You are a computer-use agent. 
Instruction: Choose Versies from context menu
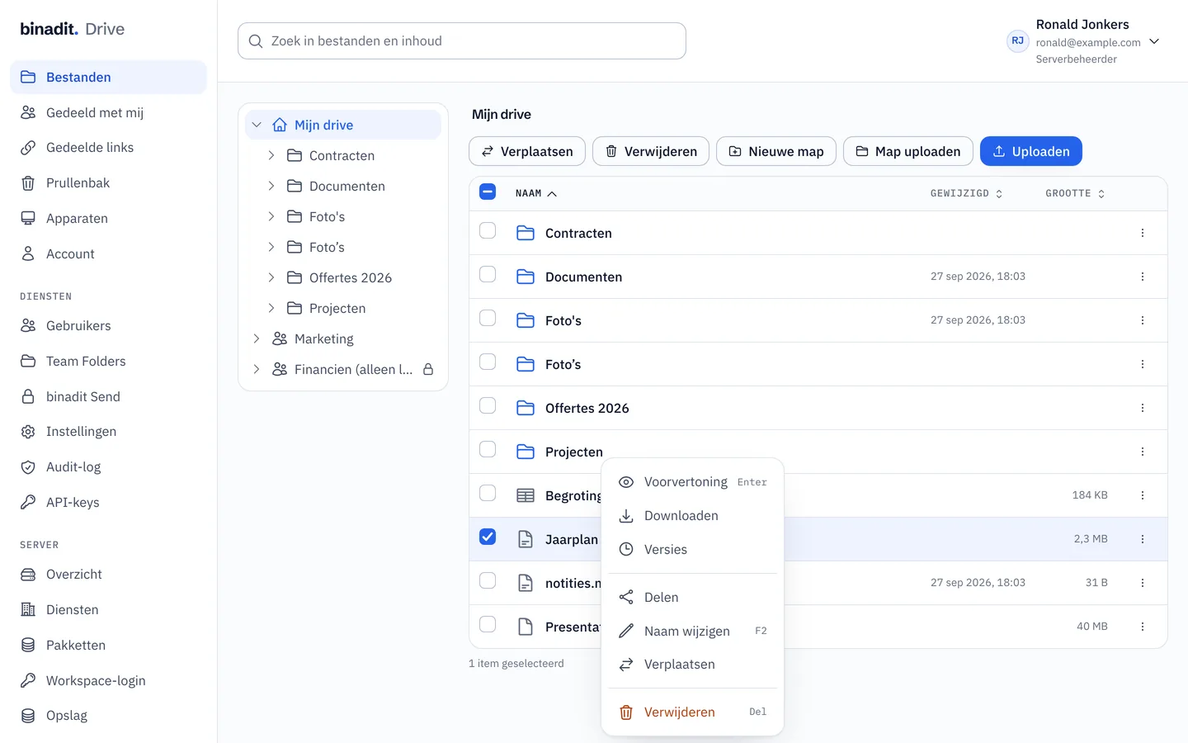pyautogui.click(x=693, y=550)
